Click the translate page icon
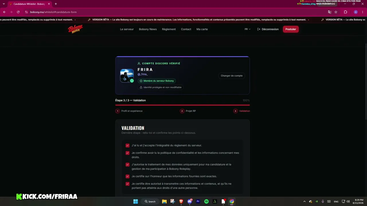Image resolution: width=367 pixels, height=206 pixels. coord(330,12)
